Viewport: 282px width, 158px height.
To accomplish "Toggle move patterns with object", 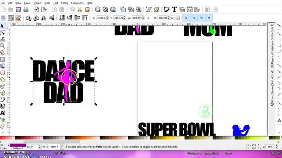I will point(209,18).
